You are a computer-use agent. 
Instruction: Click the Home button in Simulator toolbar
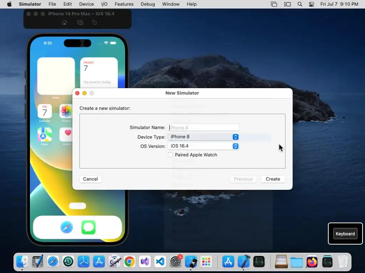pos(65,22)
